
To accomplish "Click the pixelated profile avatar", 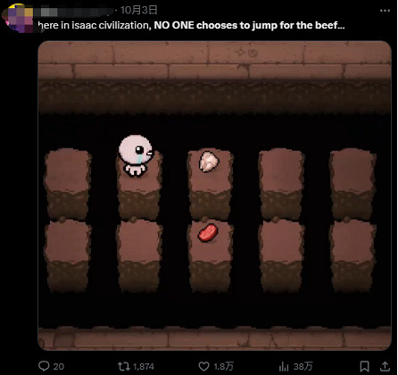I will (x=18, y=18).
